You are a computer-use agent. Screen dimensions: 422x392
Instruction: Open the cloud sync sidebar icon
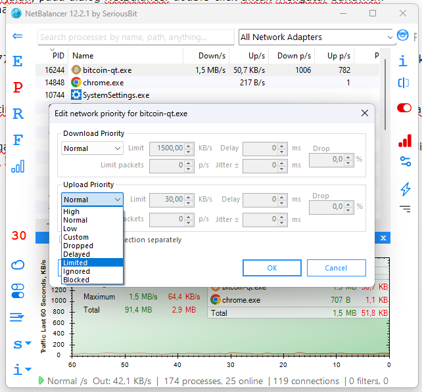pos(18,265)
